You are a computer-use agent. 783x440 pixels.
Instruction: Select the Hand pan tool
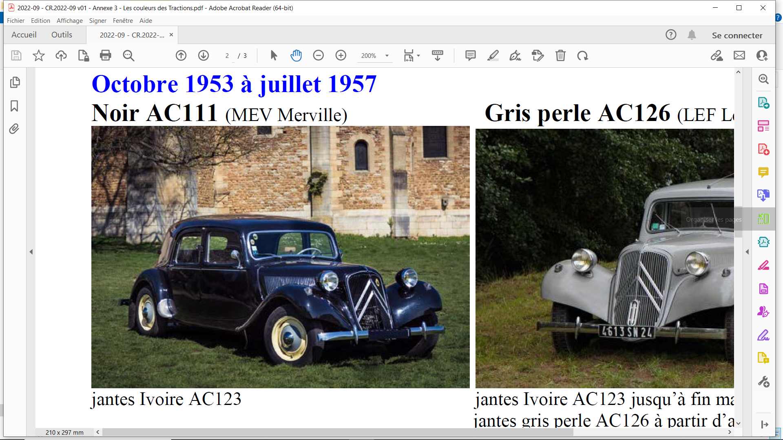pyautogui.click(x=296, y=55)
